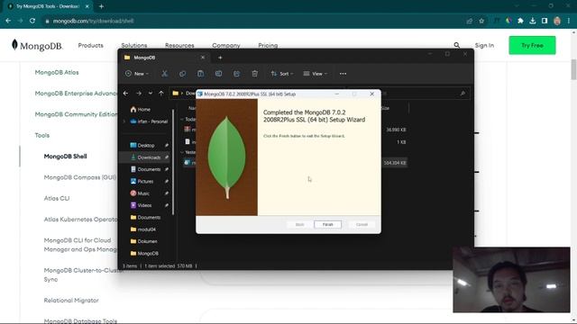Click Rename icon in File Explorer toolbar
This screenshot has width=577, height=324.
(x=218, y=74)
